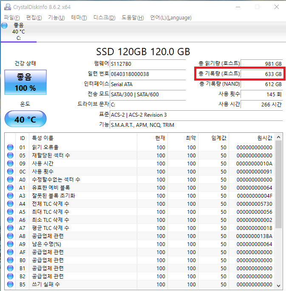Viewport: 286px width, 291px height.
Task: Click status orb for A9 남은 수명(%) row
Action: 10,244
